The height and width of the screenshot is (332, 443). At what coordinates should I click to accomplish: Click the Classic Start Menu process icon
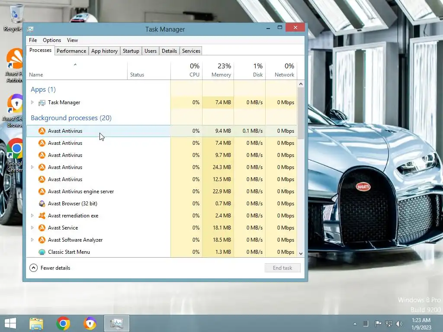pos(42,252)
